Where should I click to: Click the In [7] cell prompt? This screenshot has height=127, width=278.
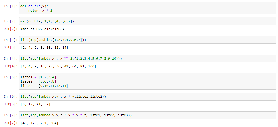(11, 115)
